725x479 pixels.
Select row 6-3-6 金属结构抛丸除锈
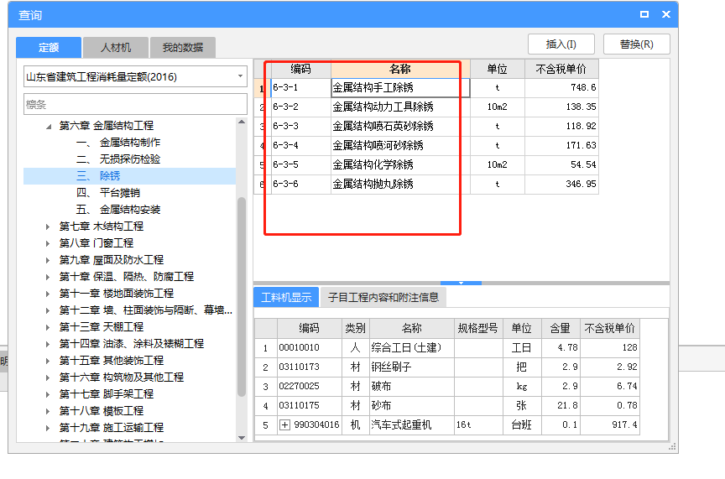pyautogui.click(x=426, y=184)
